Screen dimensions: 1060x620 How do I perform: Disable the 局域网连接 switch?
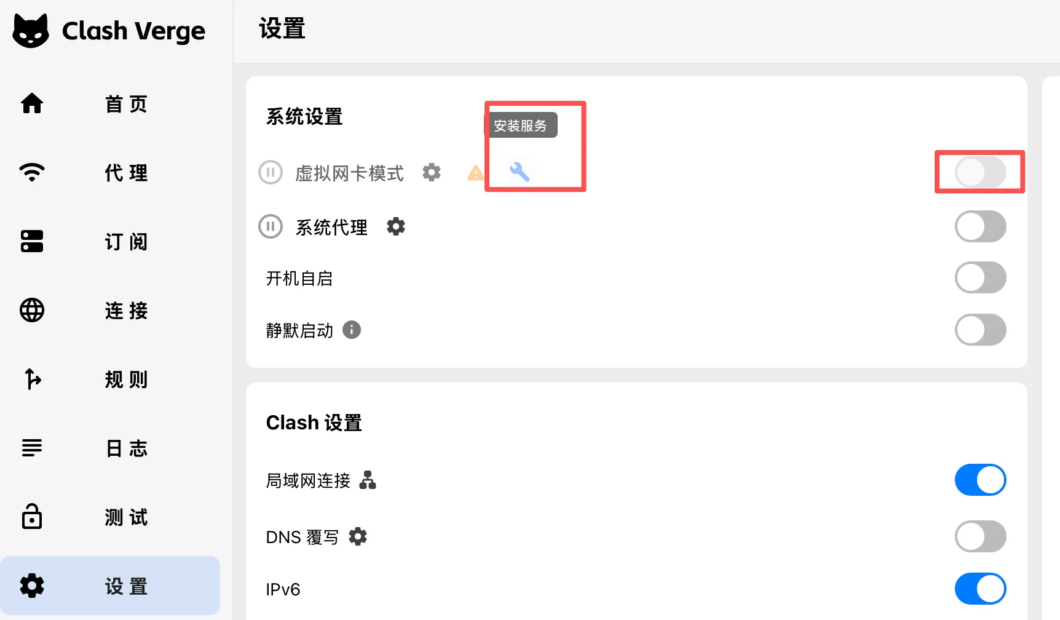point(980,480)
